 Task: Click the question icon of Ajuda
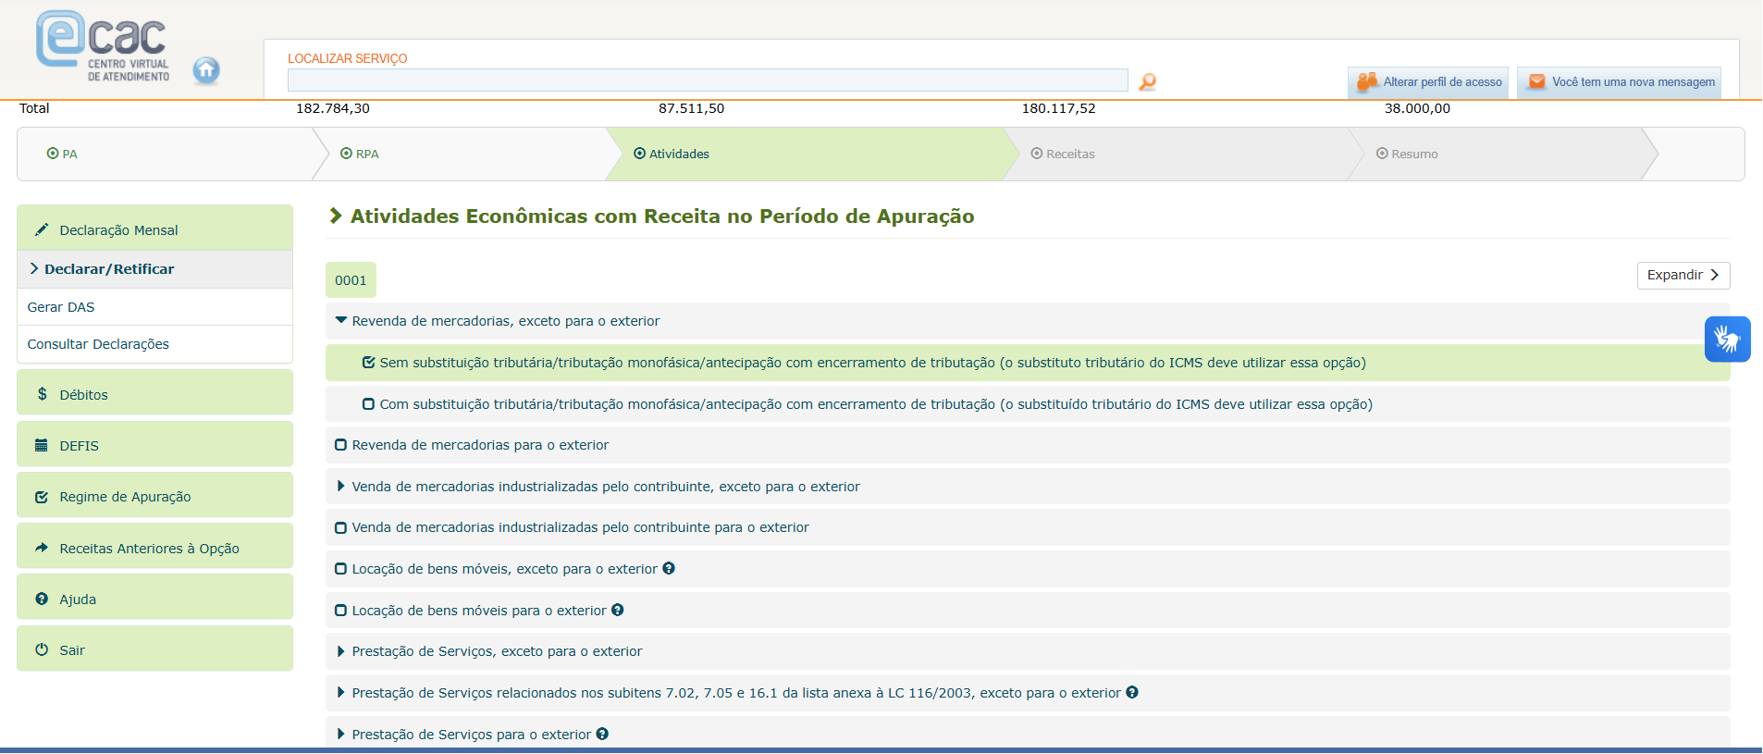[42, 599]
